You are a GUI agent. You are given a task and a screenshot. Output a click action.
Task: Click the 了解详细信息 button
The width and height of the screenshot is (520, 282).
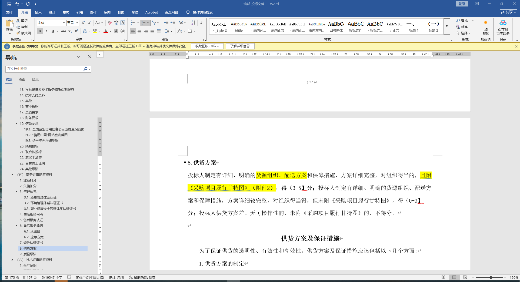coord(240,46)
